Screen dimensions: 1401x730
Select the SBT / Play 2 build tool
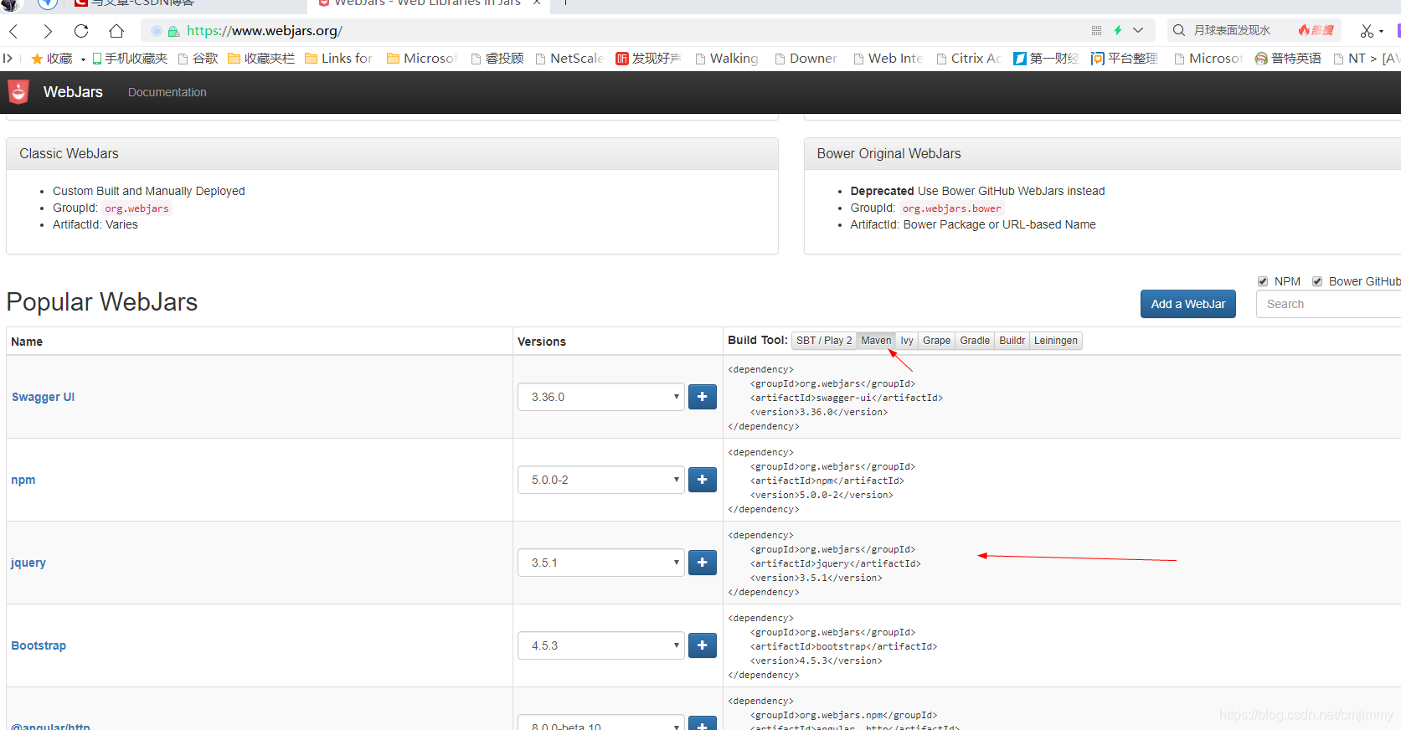(824, 341)
